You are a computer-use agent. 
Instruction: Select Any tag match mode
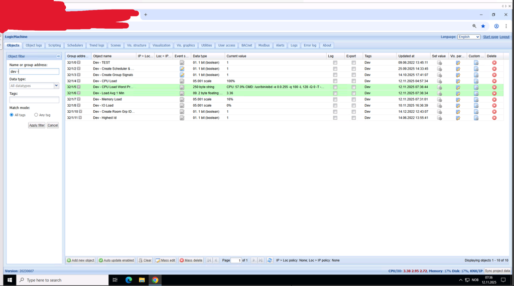[36, 115]
